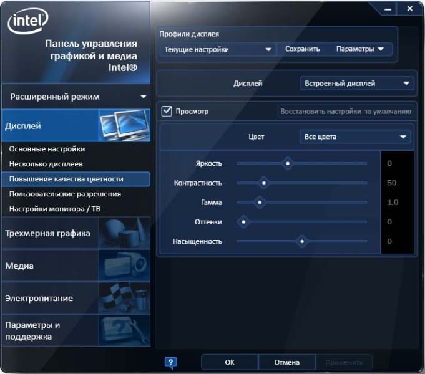Open the Встроенный дисплей display selector
This screenshot has width=425, height=374.
pos(357,84)
